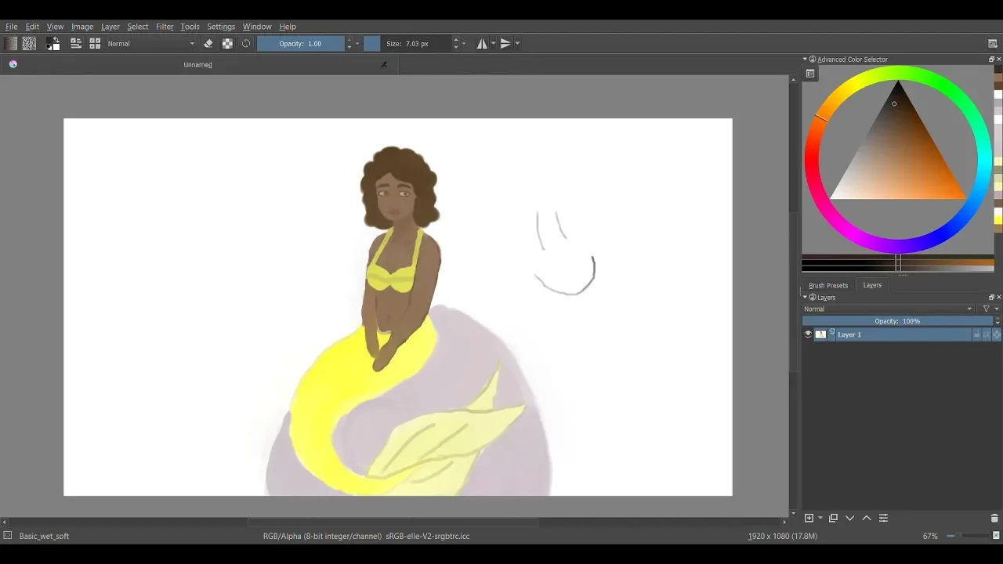Screen dimensions: 1003x564
Task: Open the Help menu
Action: point(288,27)
